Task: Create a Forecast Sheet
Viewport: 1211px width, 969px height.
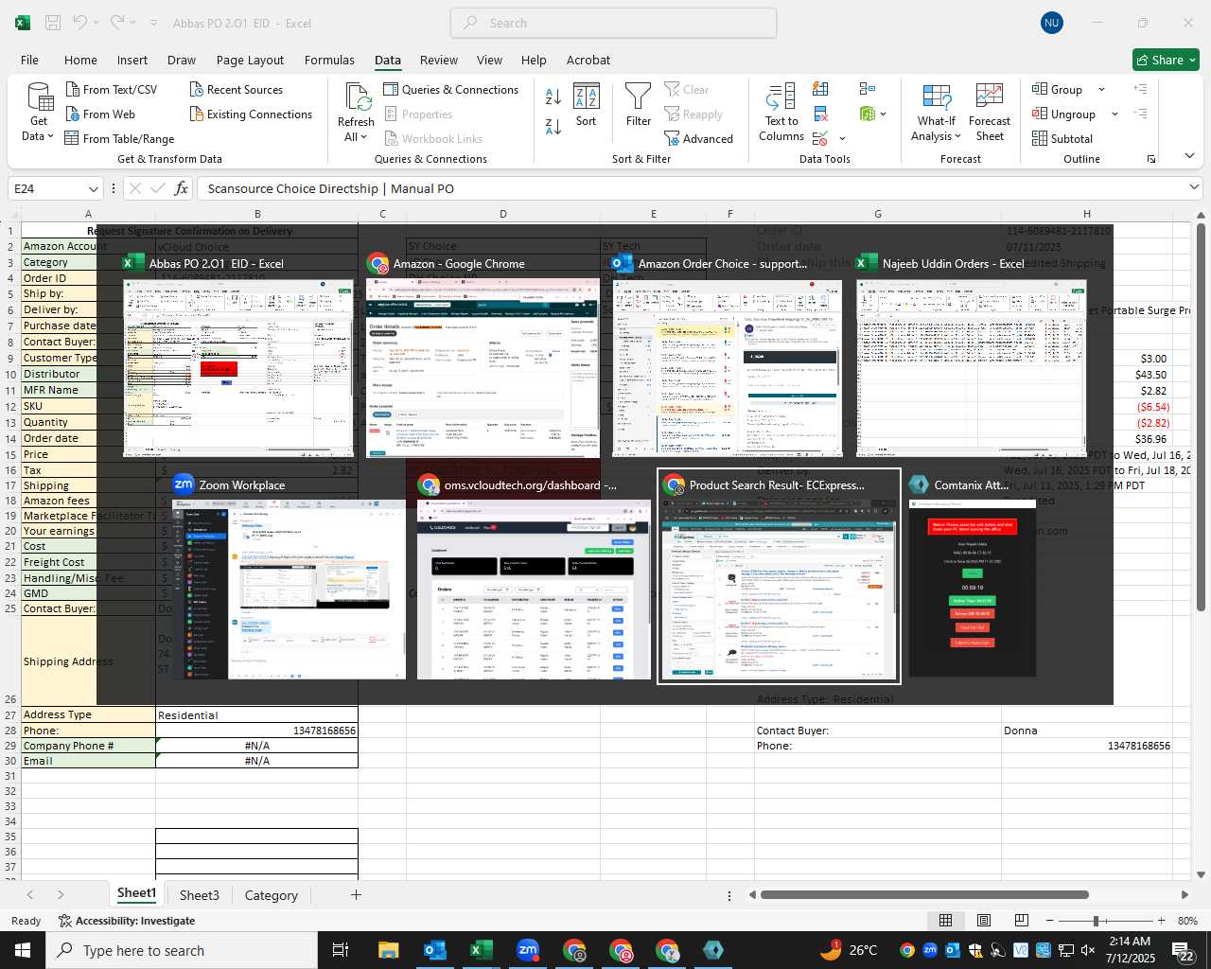Action: (x=990, y=113)
